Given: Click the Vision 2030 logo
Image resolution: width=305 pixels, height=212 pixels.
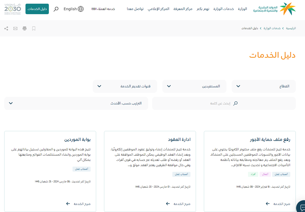Looking at the screenshot, I should point(13,9).
